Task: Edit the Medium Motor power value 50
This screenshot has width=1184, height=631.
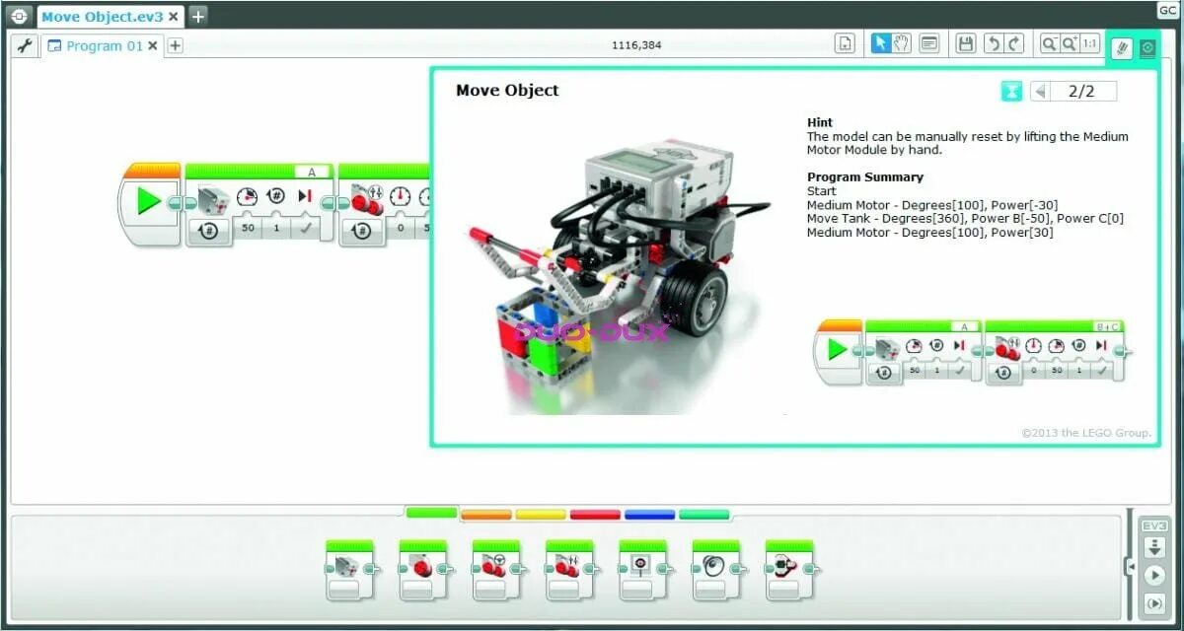Action: tap(248, 229)
